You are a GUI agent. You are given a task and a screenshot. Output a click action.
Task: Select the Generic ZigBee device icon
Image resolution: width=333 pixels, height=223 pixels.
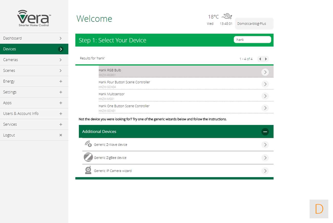click(88, 157)
